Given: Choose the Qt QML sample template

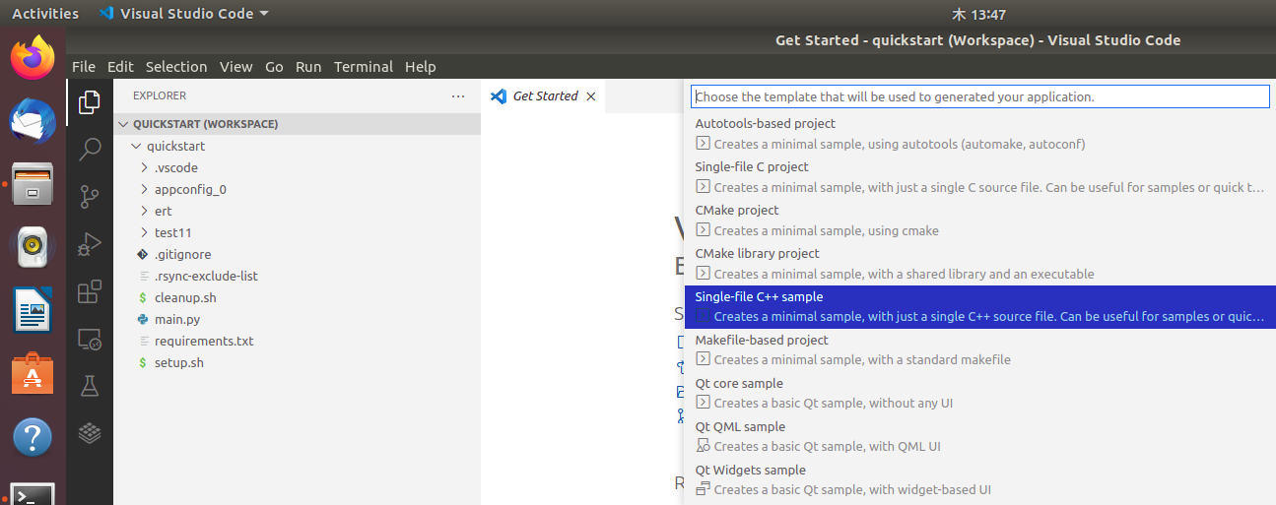Looking at the screenshot, I should click(x=979, y=437).
